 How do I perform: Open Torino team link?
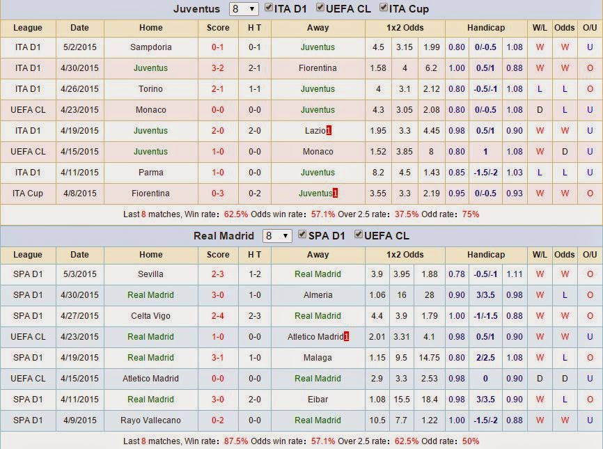[x=150, y=89]
